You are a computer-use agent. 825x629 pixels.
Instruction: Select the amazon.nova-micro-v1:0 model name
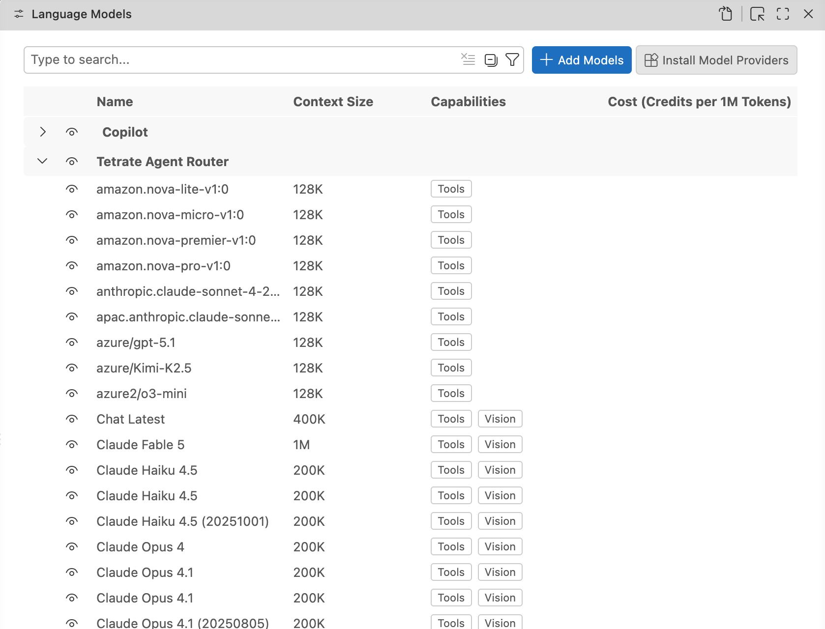coord(170,214)
